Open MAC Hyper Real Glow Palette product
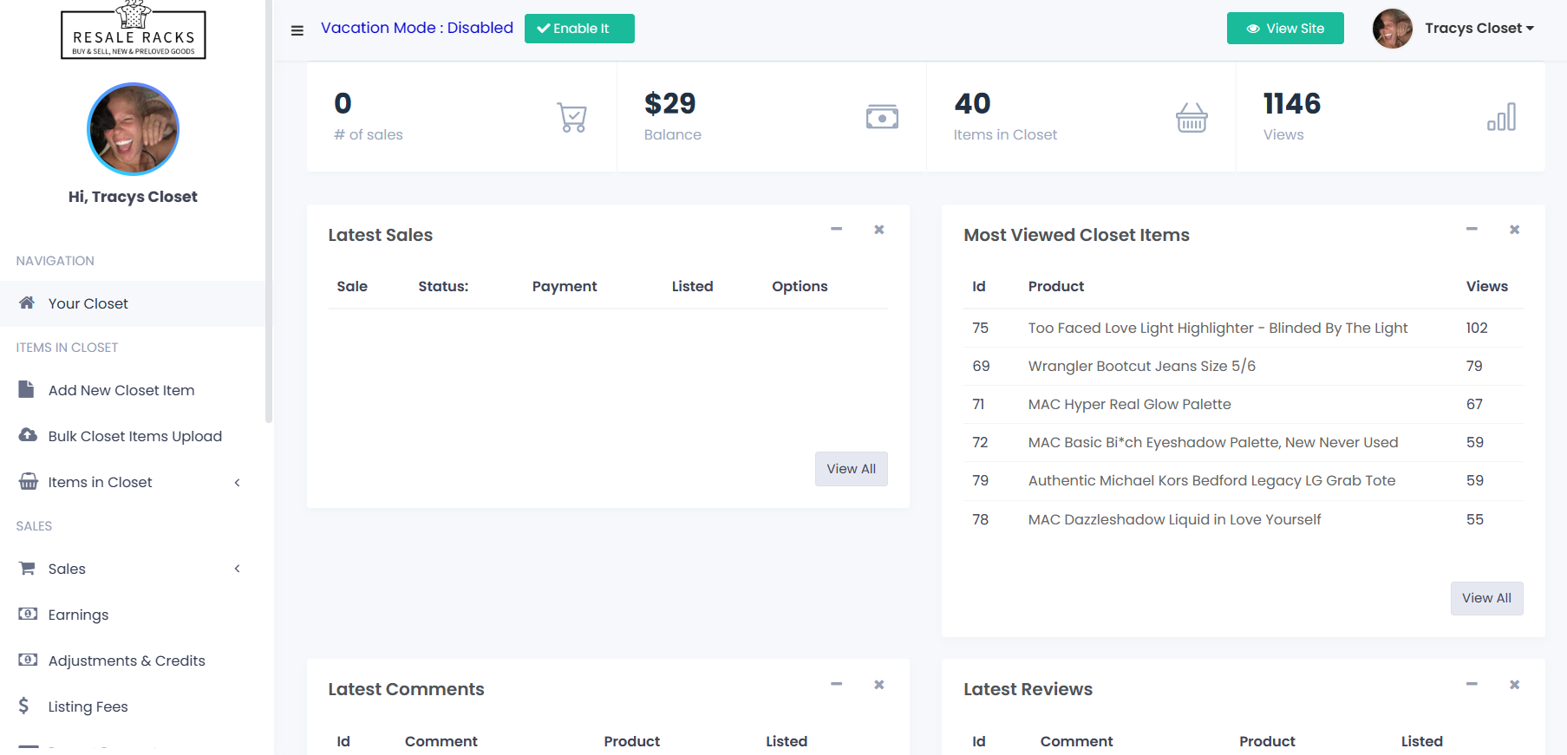The height and width of the screenshot is (755, 1567). [x=1129, y=404]
